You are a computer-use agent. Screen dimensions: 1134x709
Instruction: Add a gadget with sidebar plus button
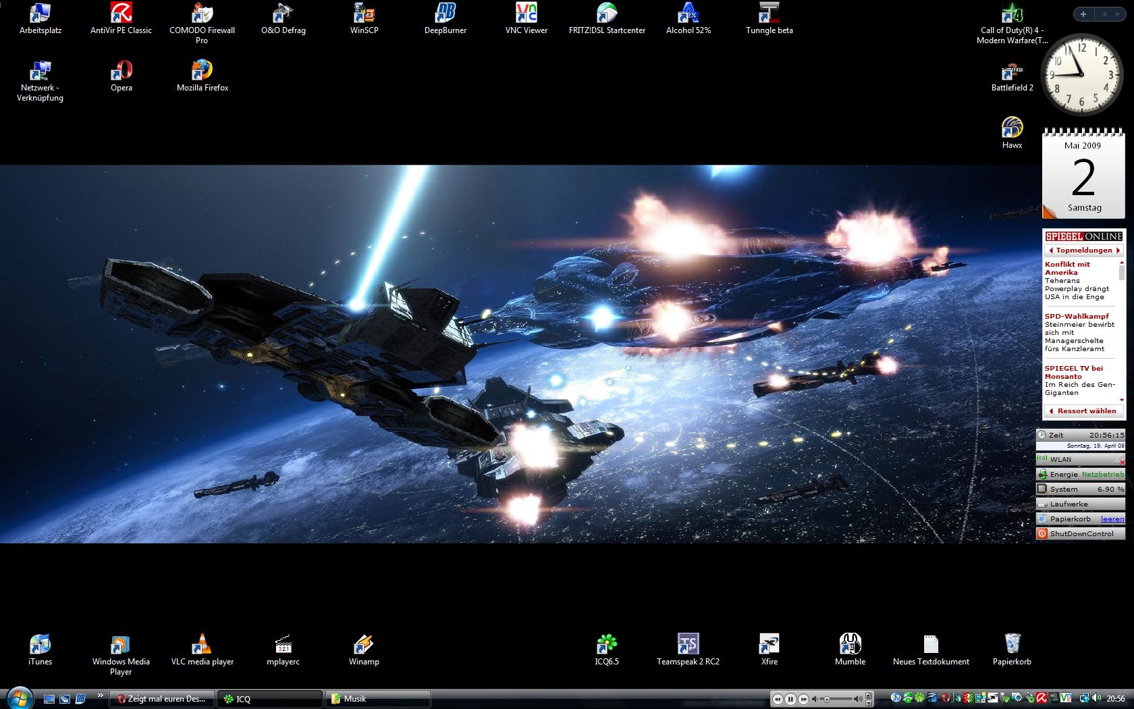click(1083, 14)
